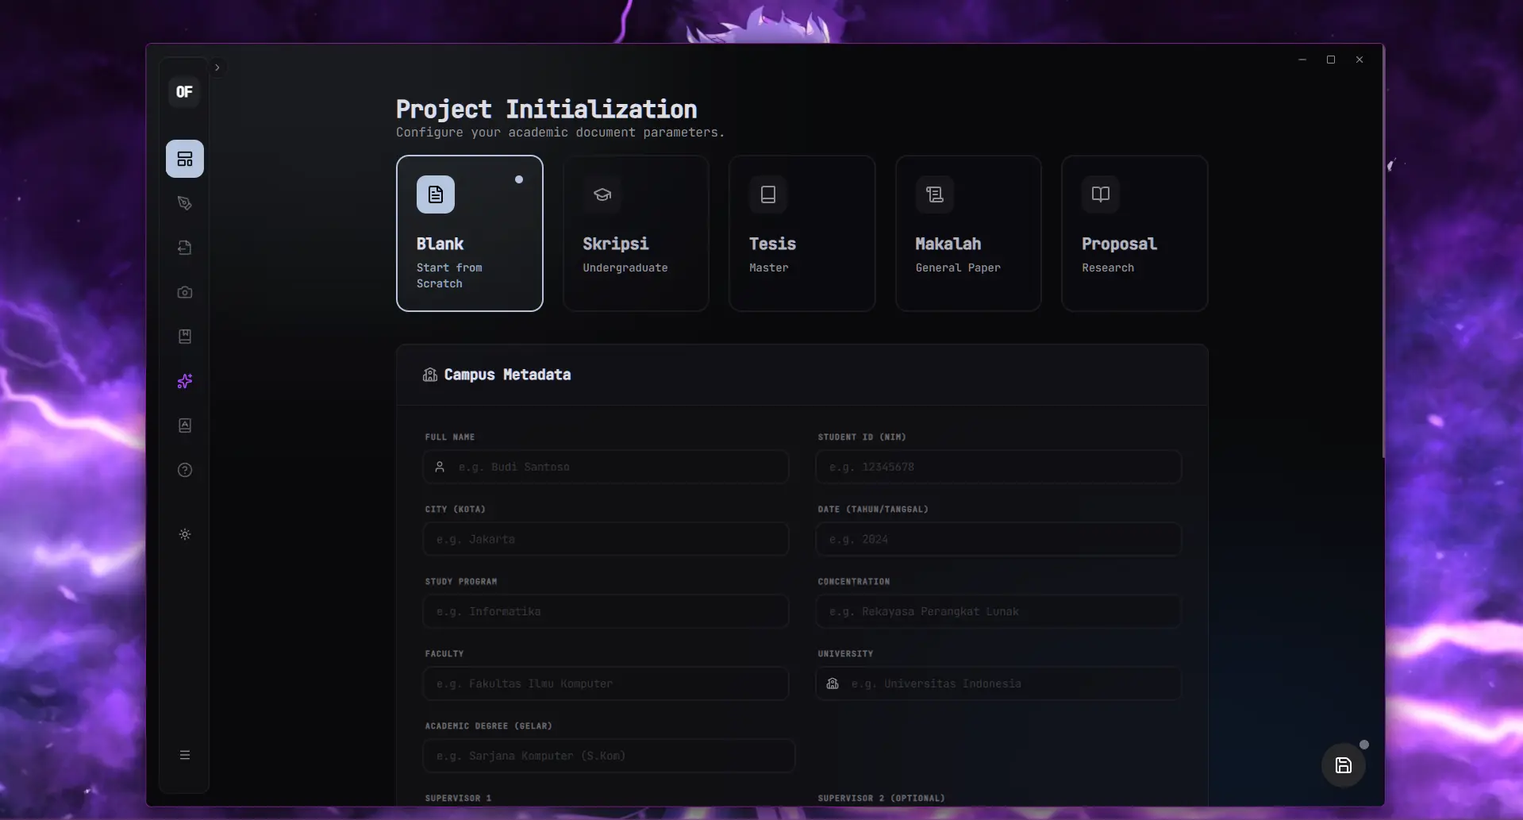The width and height of the screenshot is (1523, 820).
Task: Select the Proposal Research template card
Action: click(x=1135, y=233)
